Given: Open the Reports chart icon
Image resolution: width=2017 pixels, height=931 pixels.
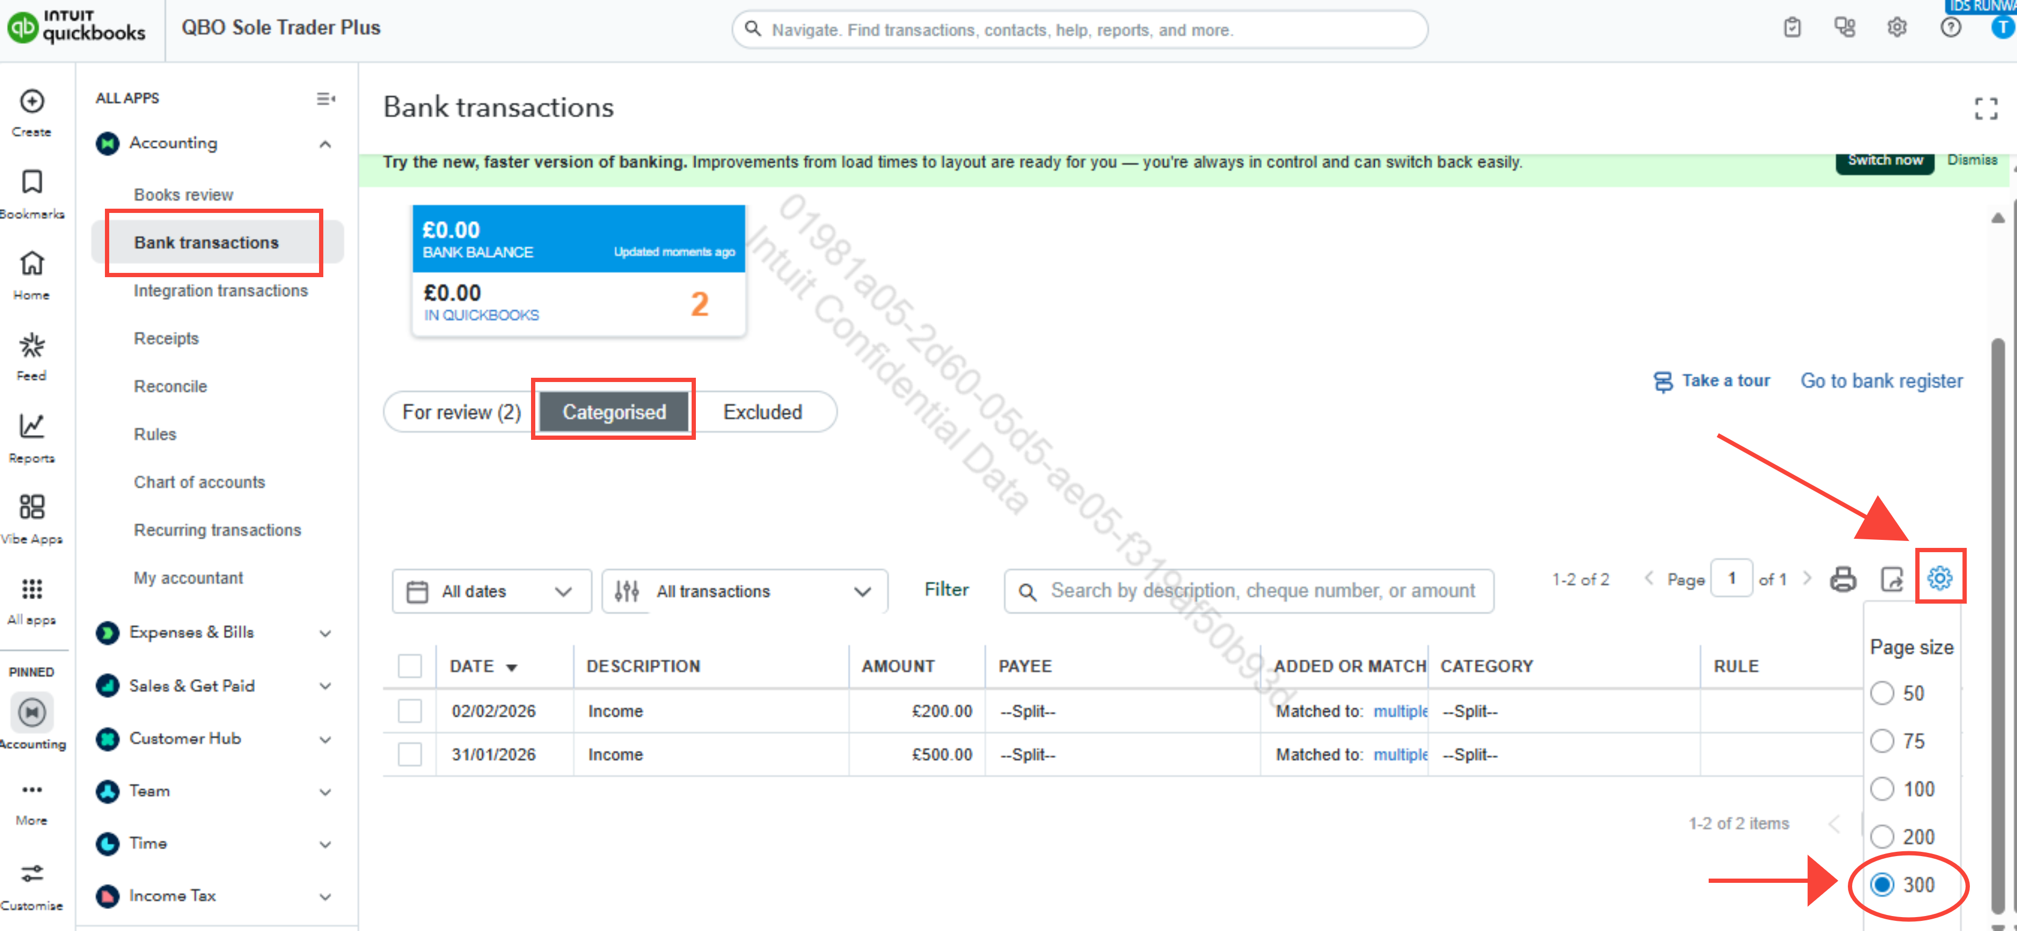Looking at the screenshot, I should tap(32, 425).
